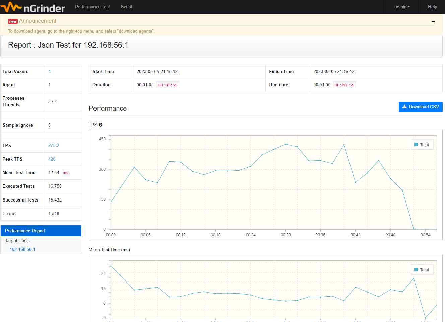Click the Mean Test Time (ms) chart label
The image size is (445, 322).
click(109, 250)
